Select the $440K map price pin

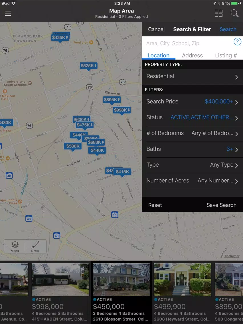click(x=97, y=150)
